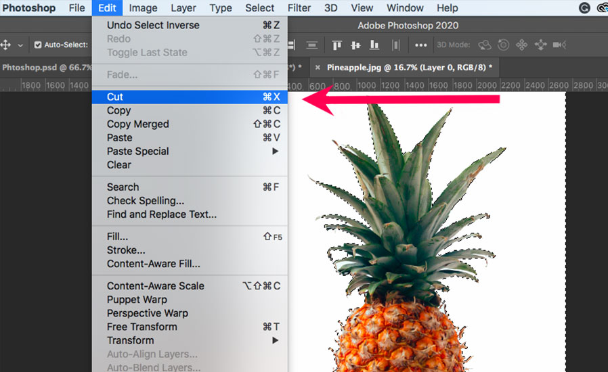Click the Distribute vertical centers icon
This screenshot has height=372, width=608.
311,45
